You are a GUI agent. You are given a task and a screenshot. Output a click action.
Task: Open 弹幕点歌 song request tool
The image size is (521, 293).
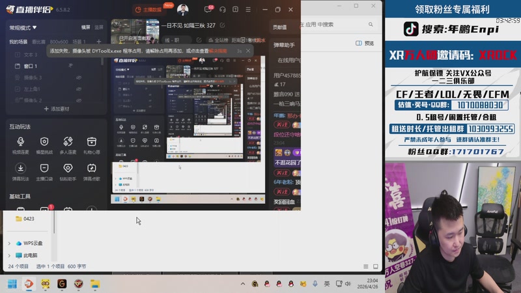coord(92,171)
